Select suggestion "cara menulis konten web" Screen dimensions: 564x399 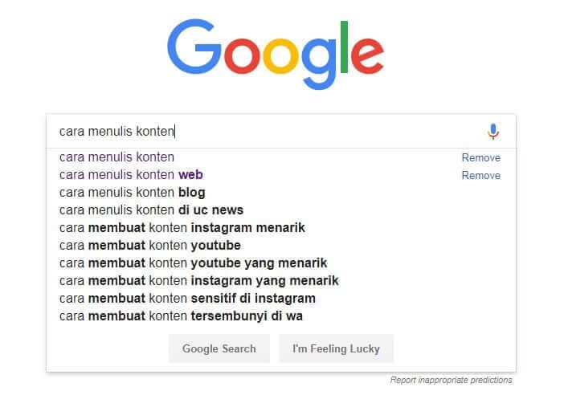point(131,175)
